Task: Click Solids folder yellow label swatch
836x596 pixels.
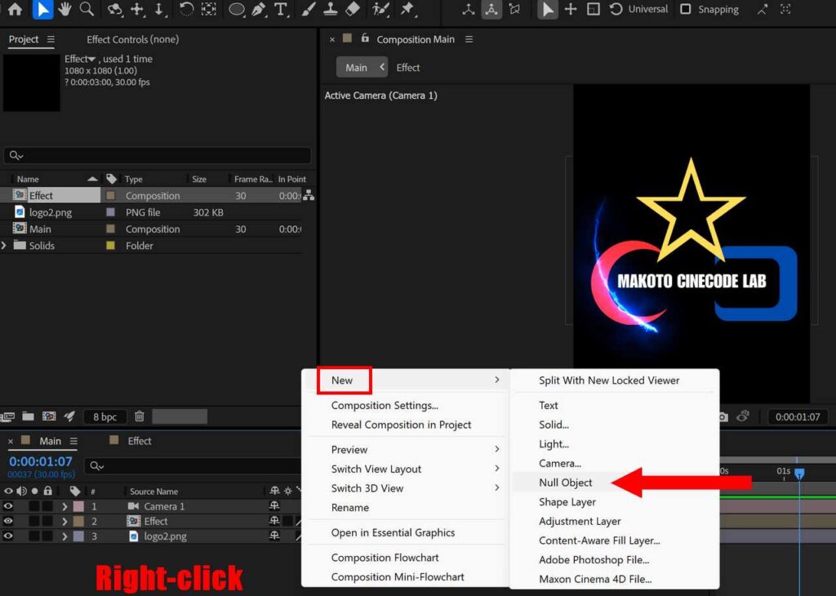Action: pos(110,245)
